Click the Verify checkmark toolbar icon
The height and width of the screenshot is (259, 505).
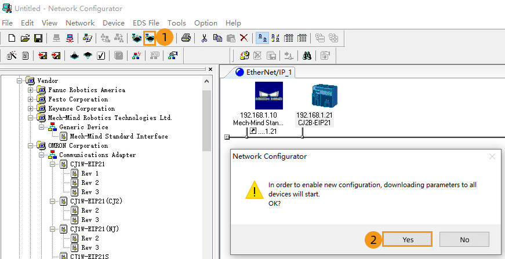point(101,56)
